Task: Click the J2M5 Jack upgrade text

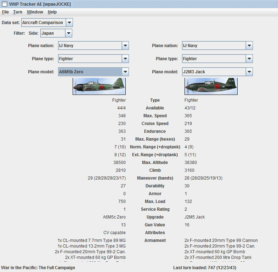Action: (x=194, y=217)
